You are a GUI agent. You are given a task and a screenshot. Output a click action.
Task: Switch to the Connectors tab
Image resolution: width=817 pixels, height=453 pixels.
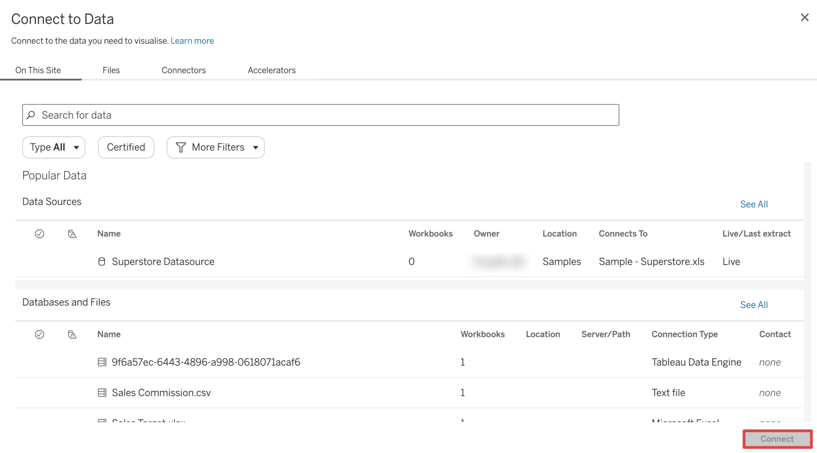pyautogui.click(x=184, y=70)
